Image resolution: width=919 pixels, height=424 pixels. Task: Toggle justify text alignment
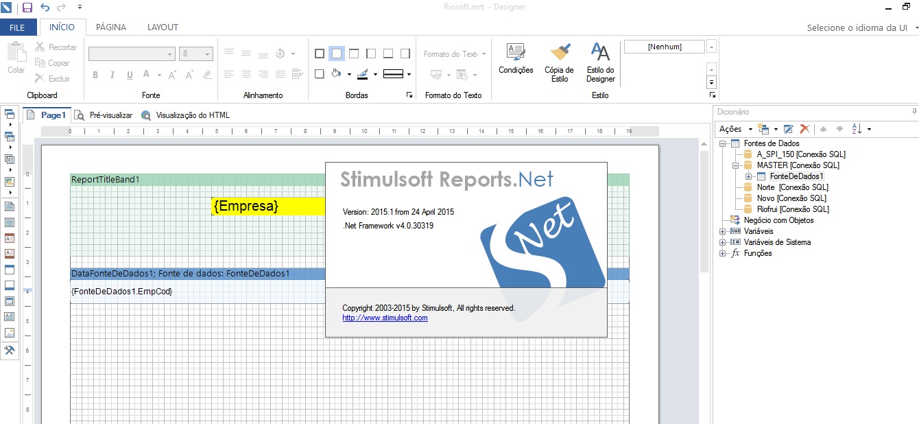click(281, 74)
